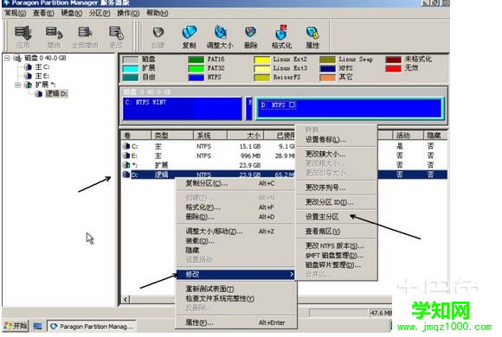
Task: Click the 类型 column header
Action: (172, 136)
